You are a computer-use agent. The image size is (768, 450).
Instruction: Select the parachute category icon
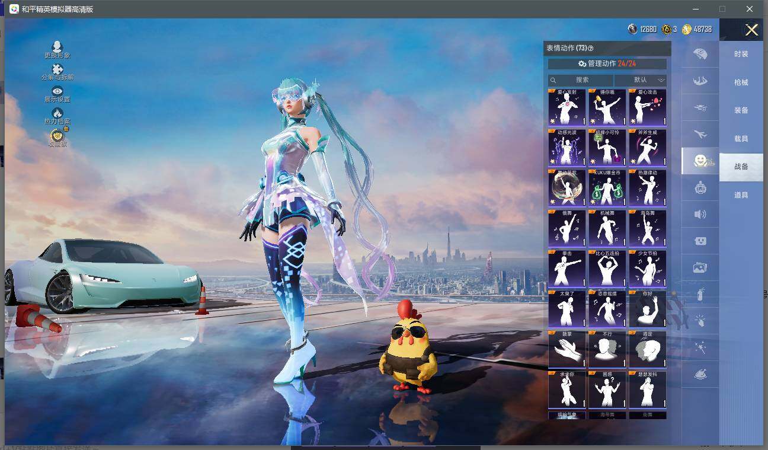pyautogui.click(x=700, y=81)
